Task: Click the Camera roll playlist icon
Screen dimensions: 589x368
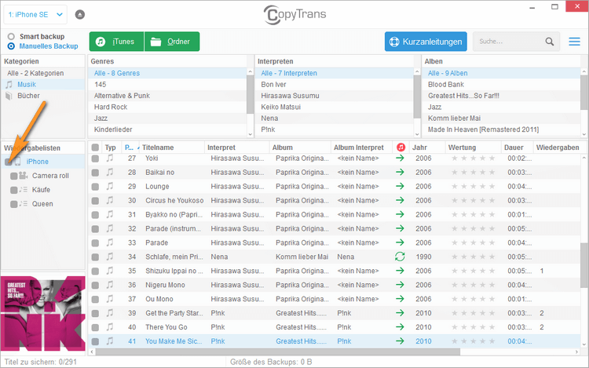Action: tap(24, 175)
